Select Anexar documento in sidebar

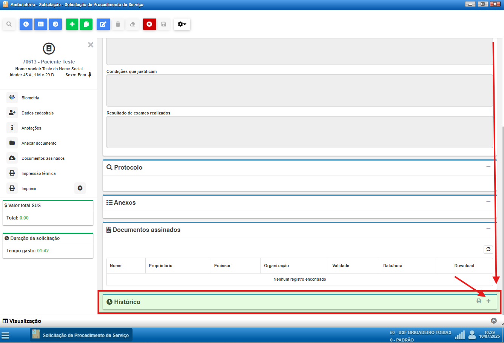point(39,143)
